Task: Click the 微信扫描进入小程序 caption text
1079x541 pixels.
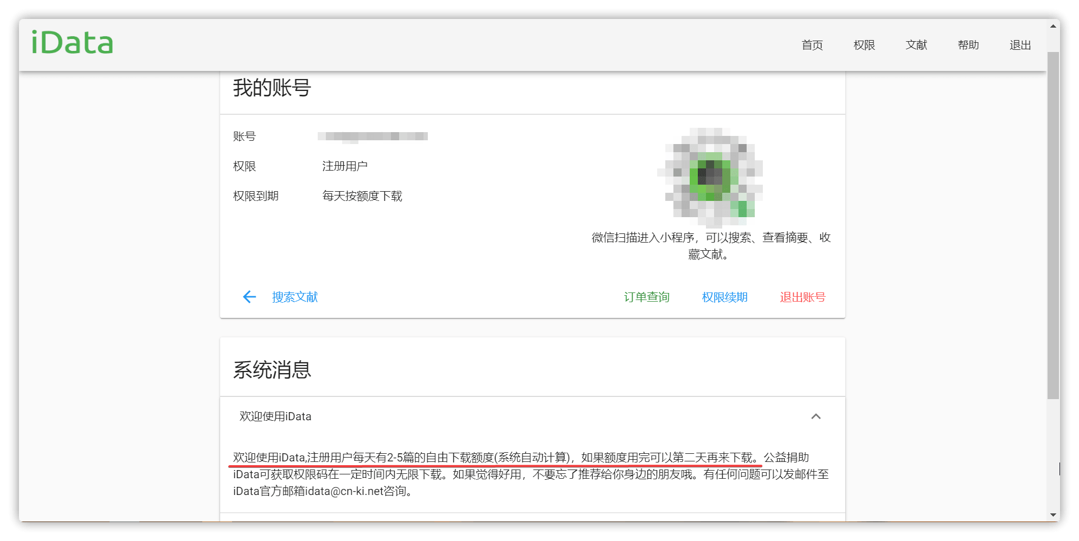Action: [x=711, y=246]
